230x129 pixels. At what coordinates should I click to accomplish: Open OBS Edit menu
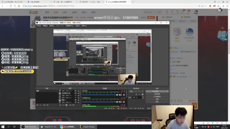[45, 26]
